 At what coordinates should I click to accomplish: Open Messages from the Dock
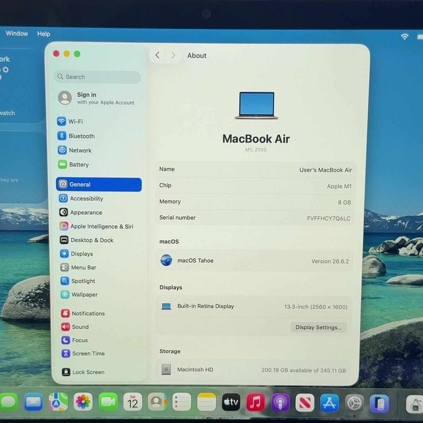8,402
